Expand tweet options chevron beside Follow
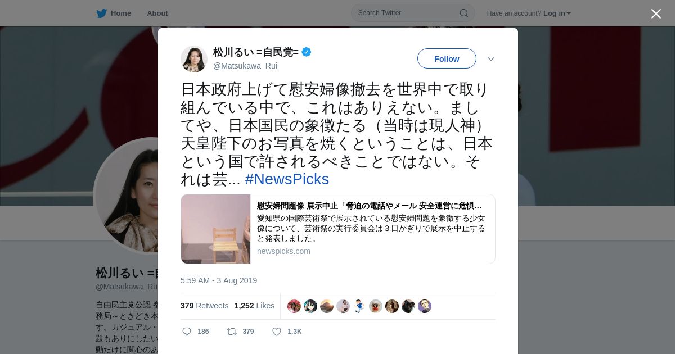The width and height of the screenshot is (675, 354). [491, 59]
